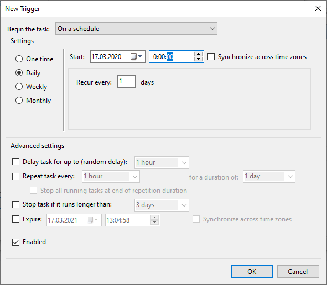This screenshot has height=285, width=327.
Task: Open the random delay 1 hour dropdown
Action: (162, 162)
